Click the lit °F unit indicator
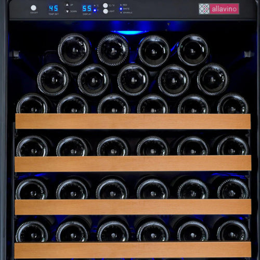The image size is (260, 260). 95,10
